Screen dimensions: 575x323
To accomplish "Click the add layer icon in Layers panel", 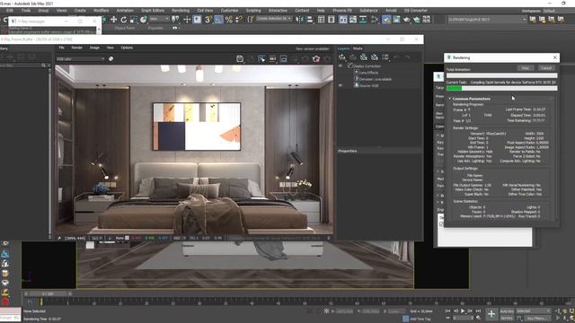I will [341, 57].
